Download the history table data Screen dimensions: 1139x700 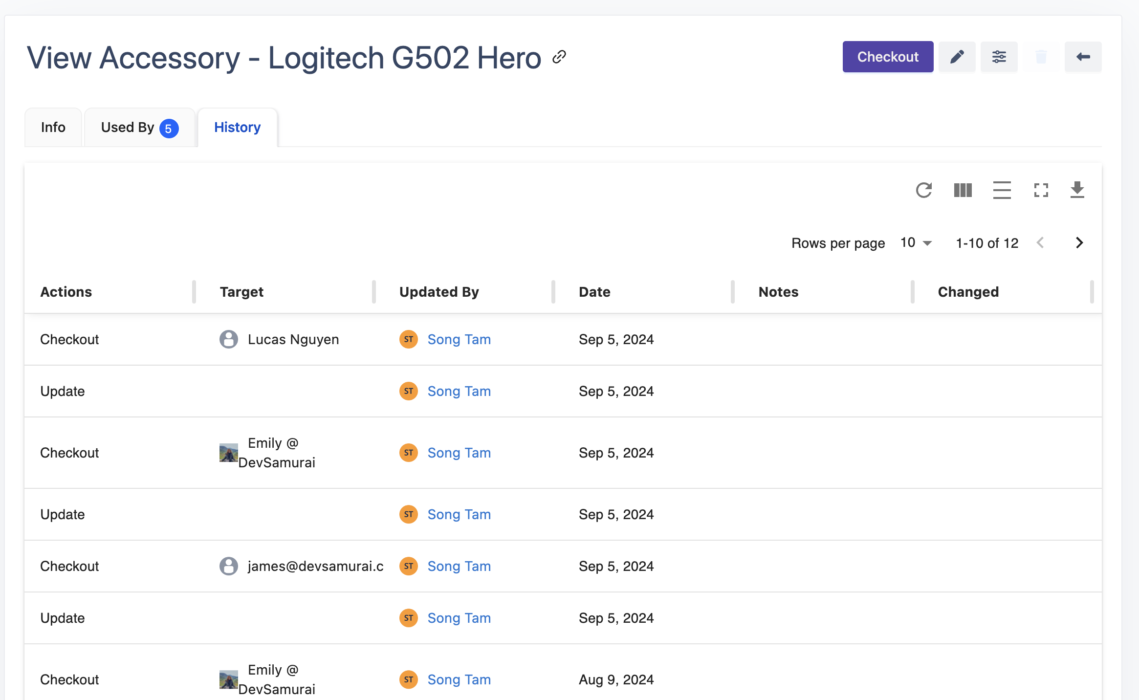pos(1077,190)
